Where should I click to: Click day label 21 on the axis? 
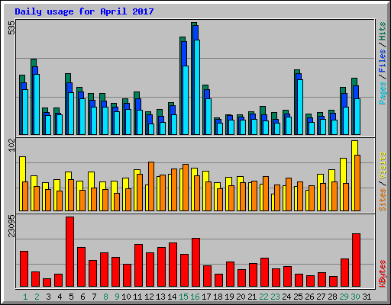coord(252,297)
